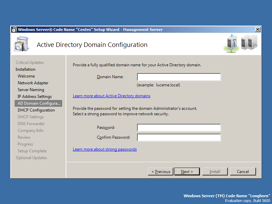Select Welcome step in sidebar
The image size is (272, 204).
(x=26, y=76)
